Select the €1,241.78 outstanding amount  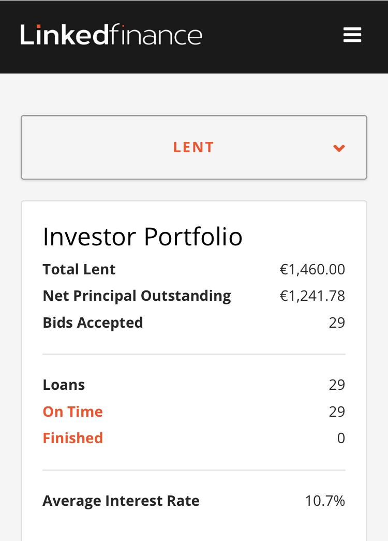[x=312, y=296]
